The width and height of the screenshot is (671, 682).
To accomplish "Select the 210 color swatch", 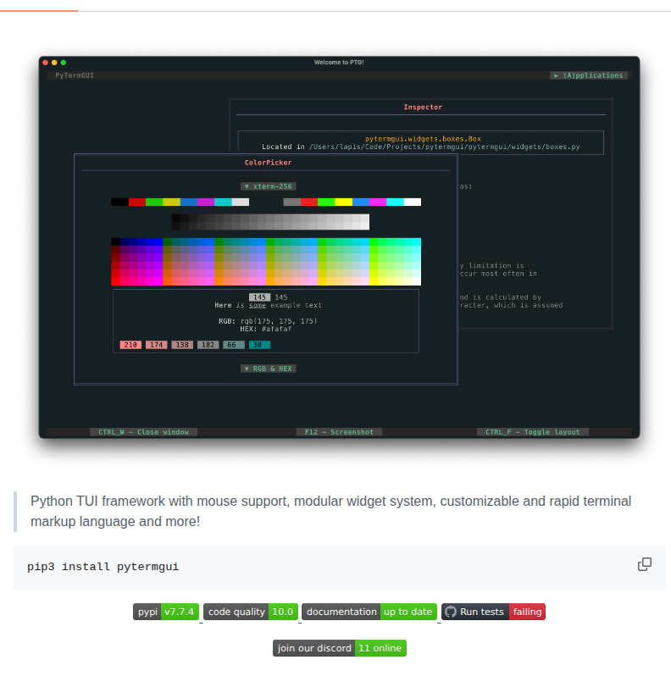I will [x=130, y=345].
